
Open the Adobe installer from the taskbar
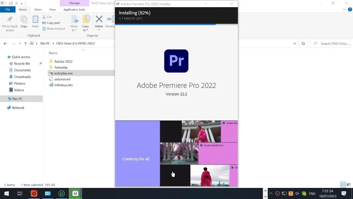pos(75,193)
